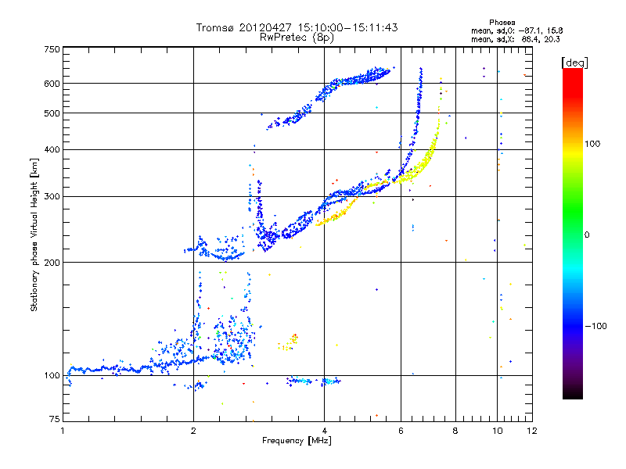Click the x-axis label '1'

point(63,431)
